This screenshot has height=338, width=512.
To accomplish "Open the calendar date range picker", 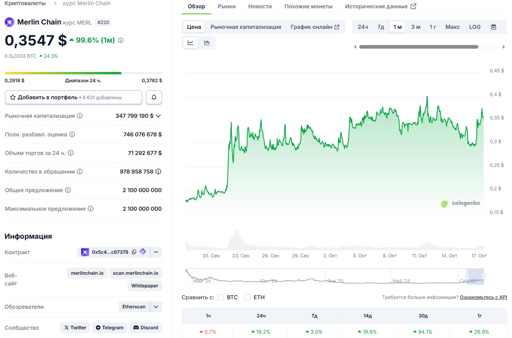I will tap(493, 27).
